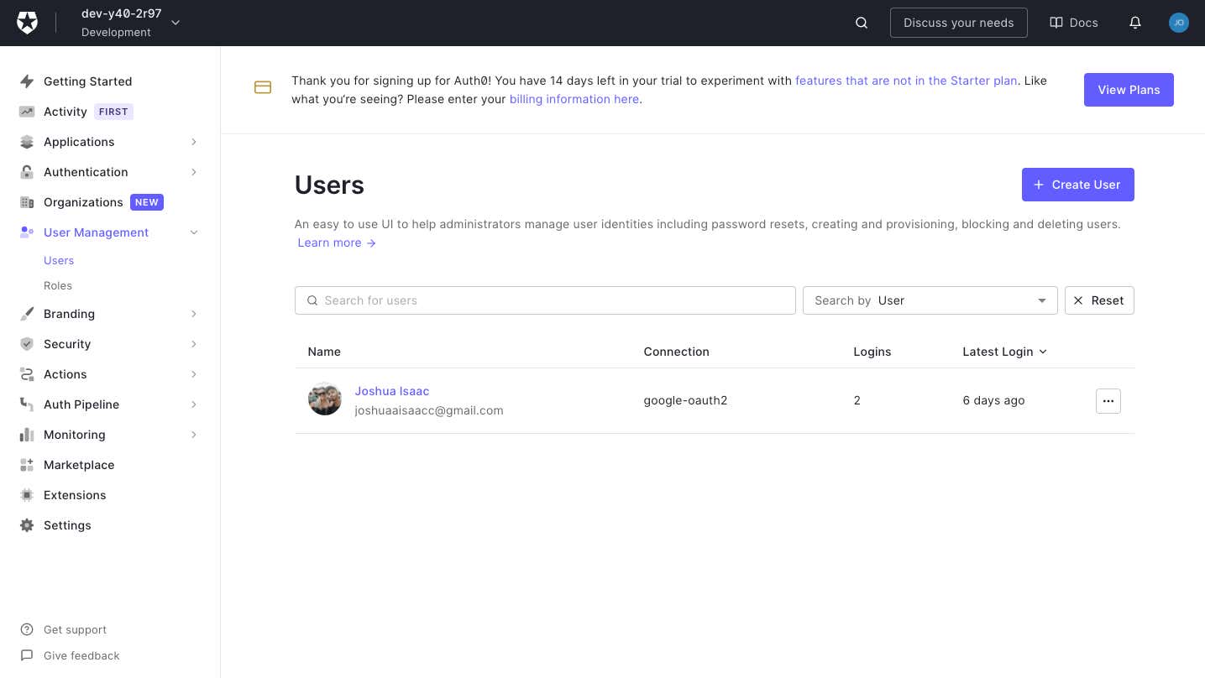Click Joshua Isaac's profile picture
The height and width of the screenshot is (678, 1205).
(x=325, y=399)
